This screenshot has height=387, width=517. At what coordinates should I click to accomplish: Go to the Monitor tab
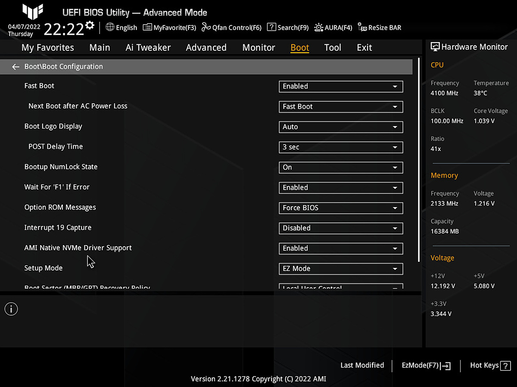tap(258, 48)
